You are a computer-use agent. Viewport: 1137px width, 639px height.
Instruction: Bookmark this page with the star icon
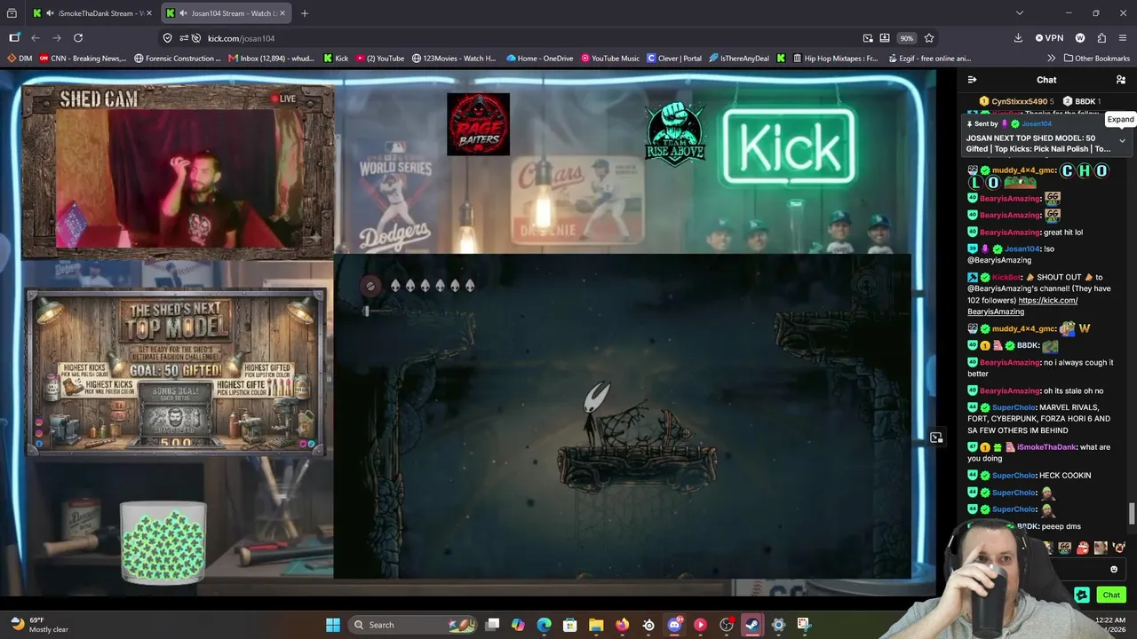(929, 38)
